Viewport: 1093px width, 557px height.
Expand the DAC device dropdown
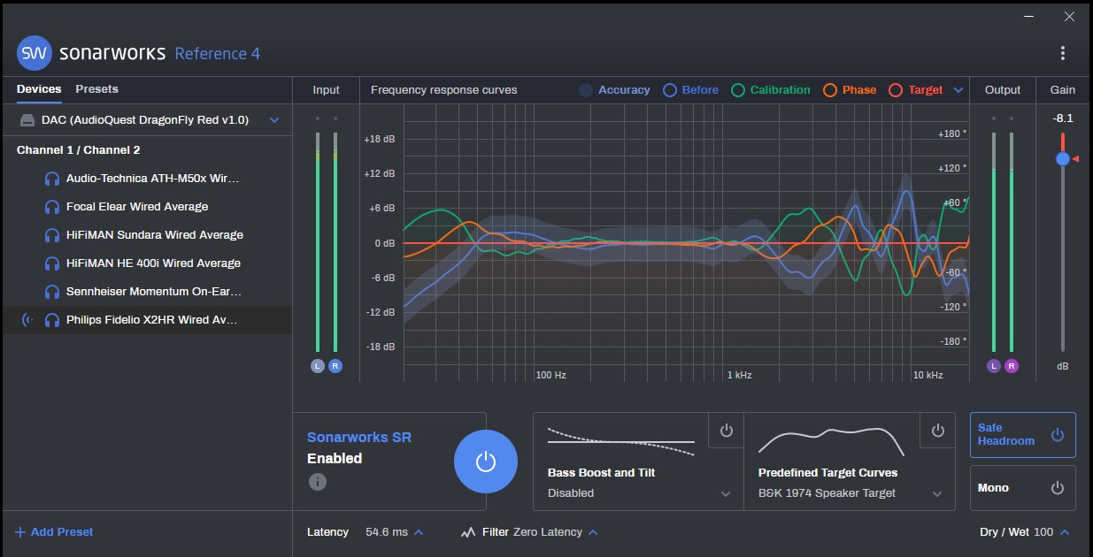pyautogui.click(x=274, y=119)
